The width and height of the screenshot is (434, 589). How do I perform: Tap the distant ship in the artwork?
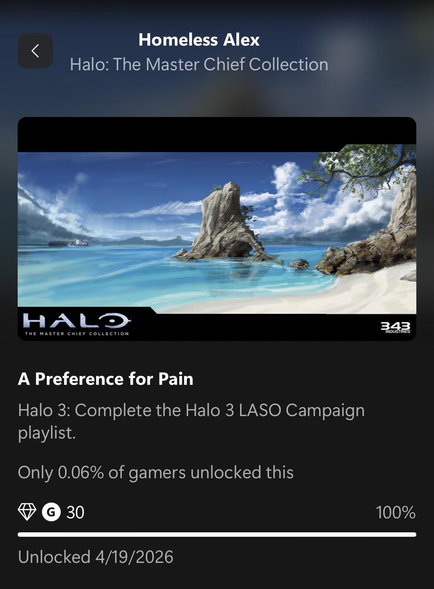point(68,243)
